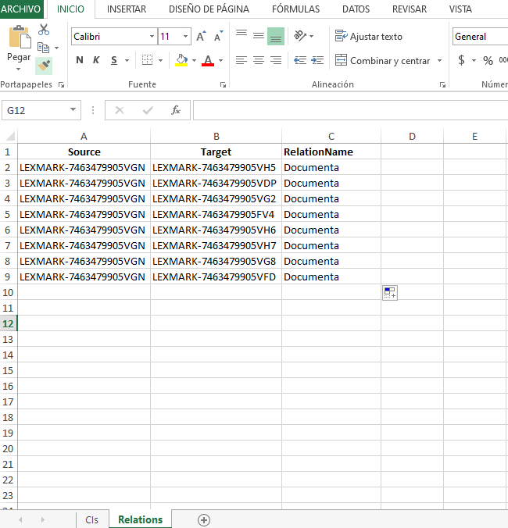
Task: Open accounting format dropdown arrow
Action: click(474, 61)
